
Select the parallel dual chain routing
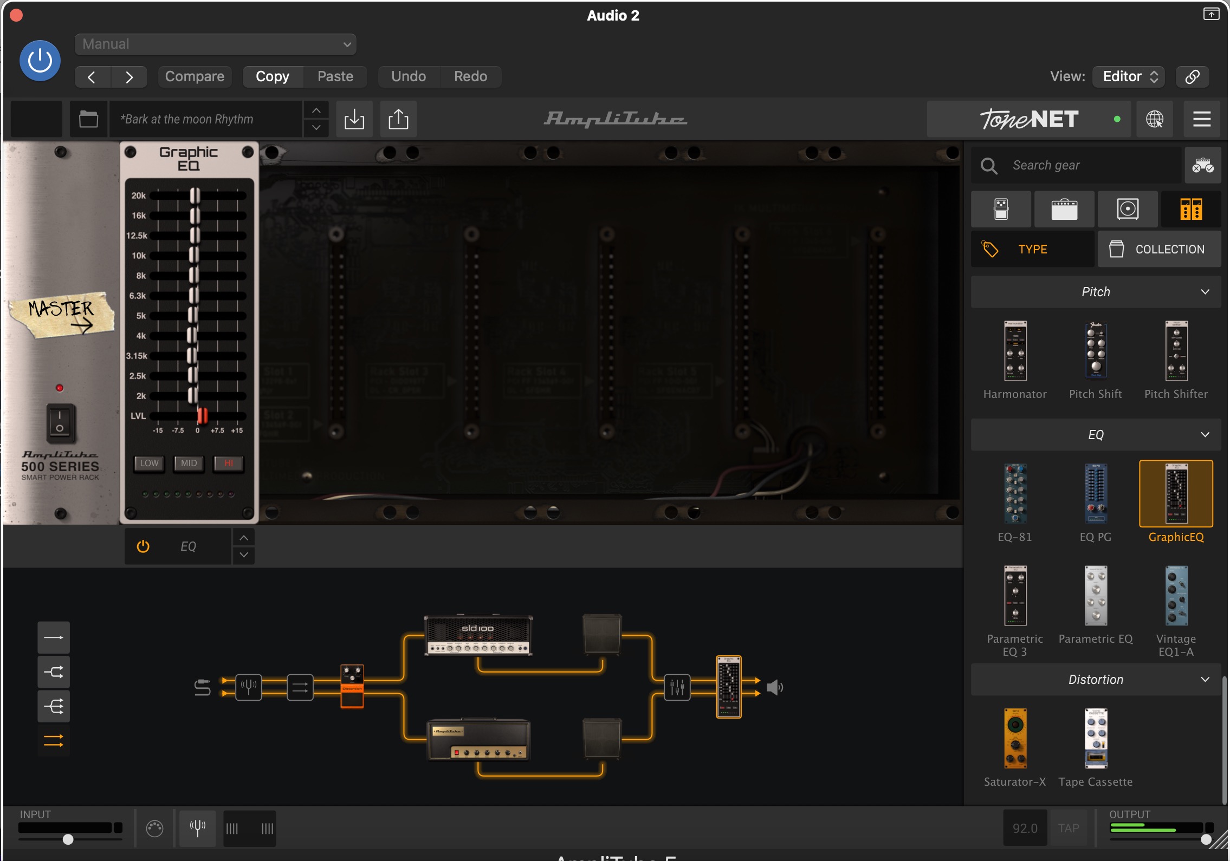coord(54,741)
